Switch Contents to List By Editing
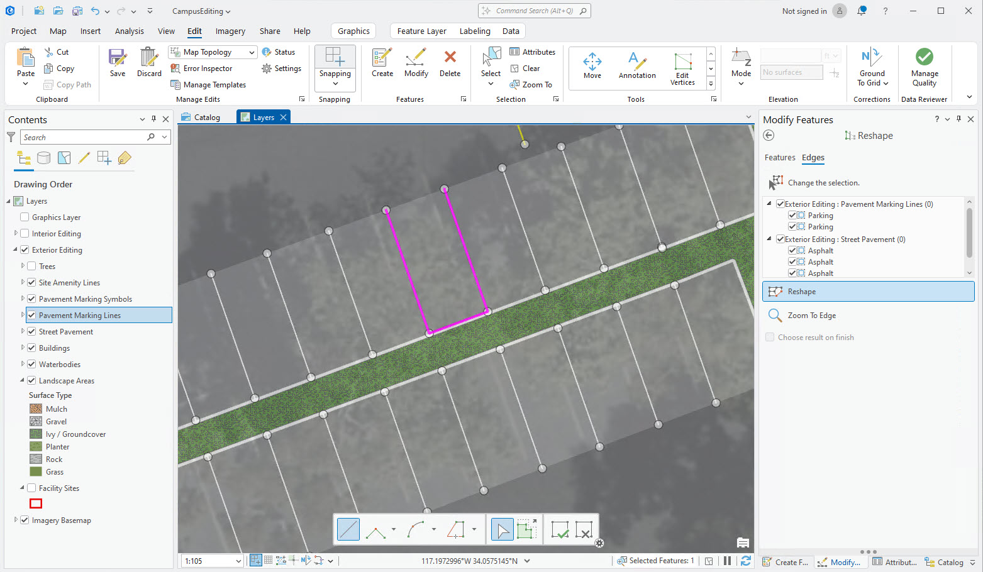This screenshot has width=983, height=572. coord(84,158)
